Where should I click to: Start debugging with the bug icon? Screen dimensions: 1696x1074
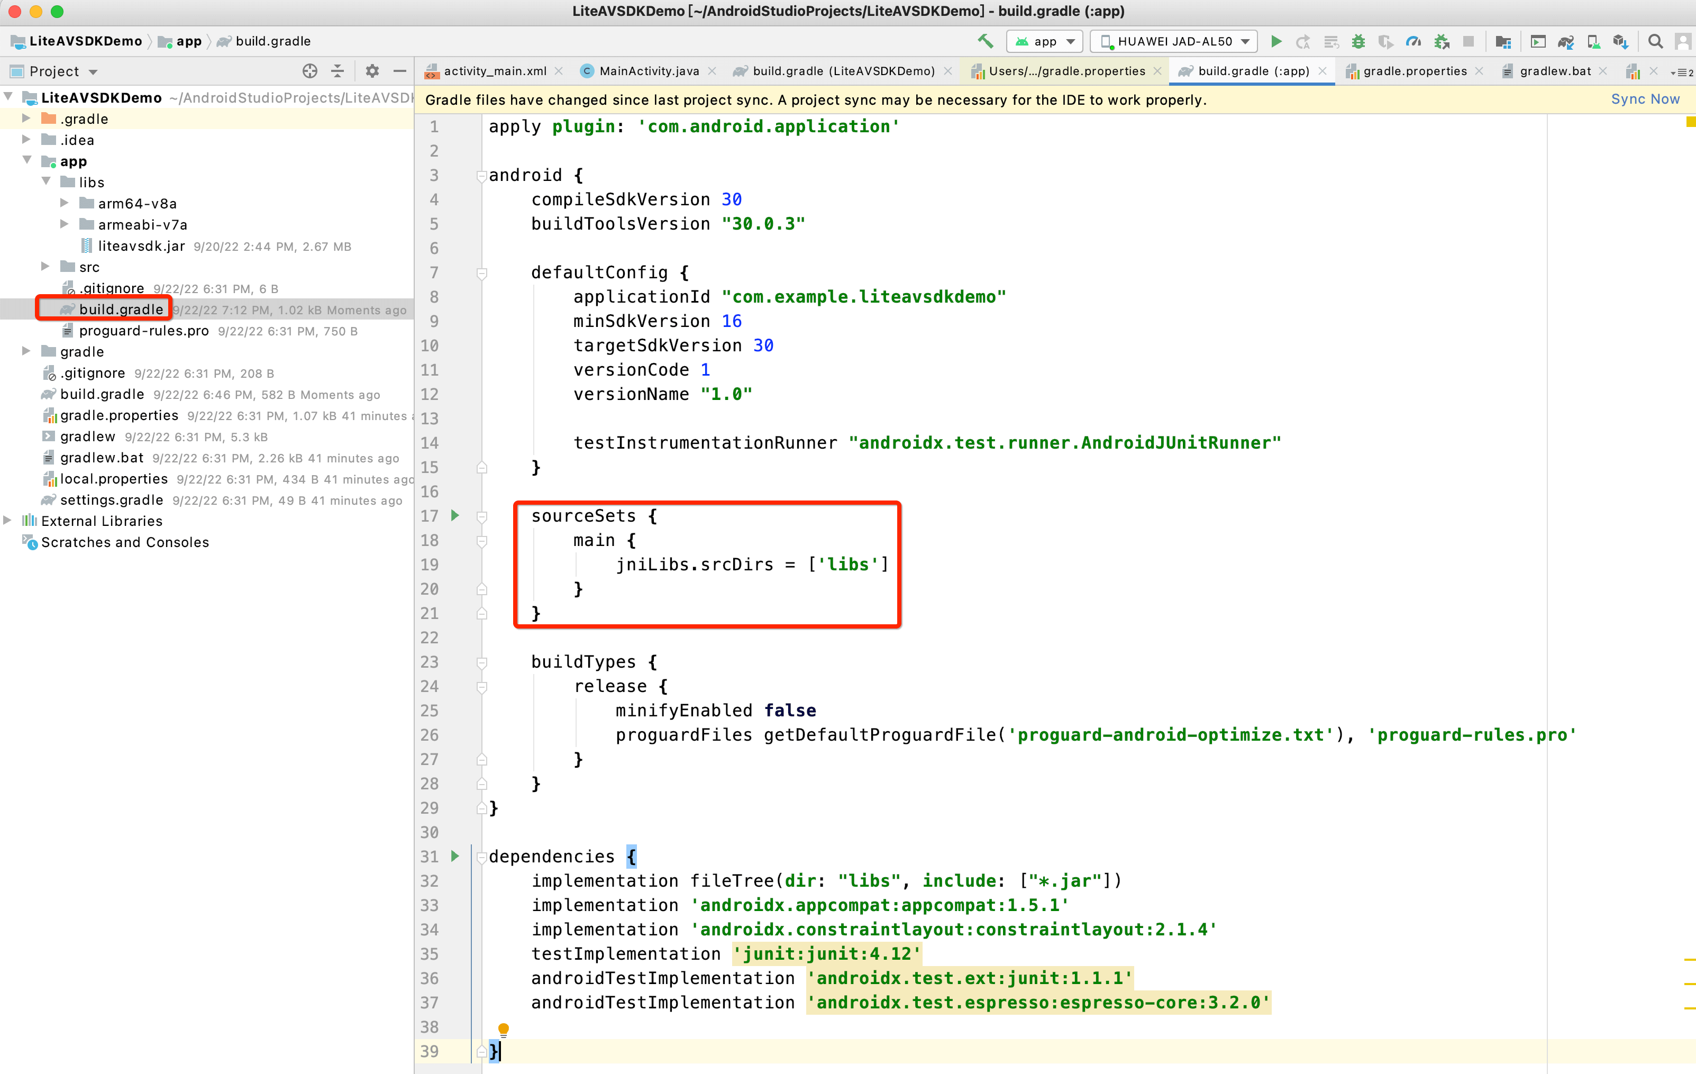[x=1358, y=42]
